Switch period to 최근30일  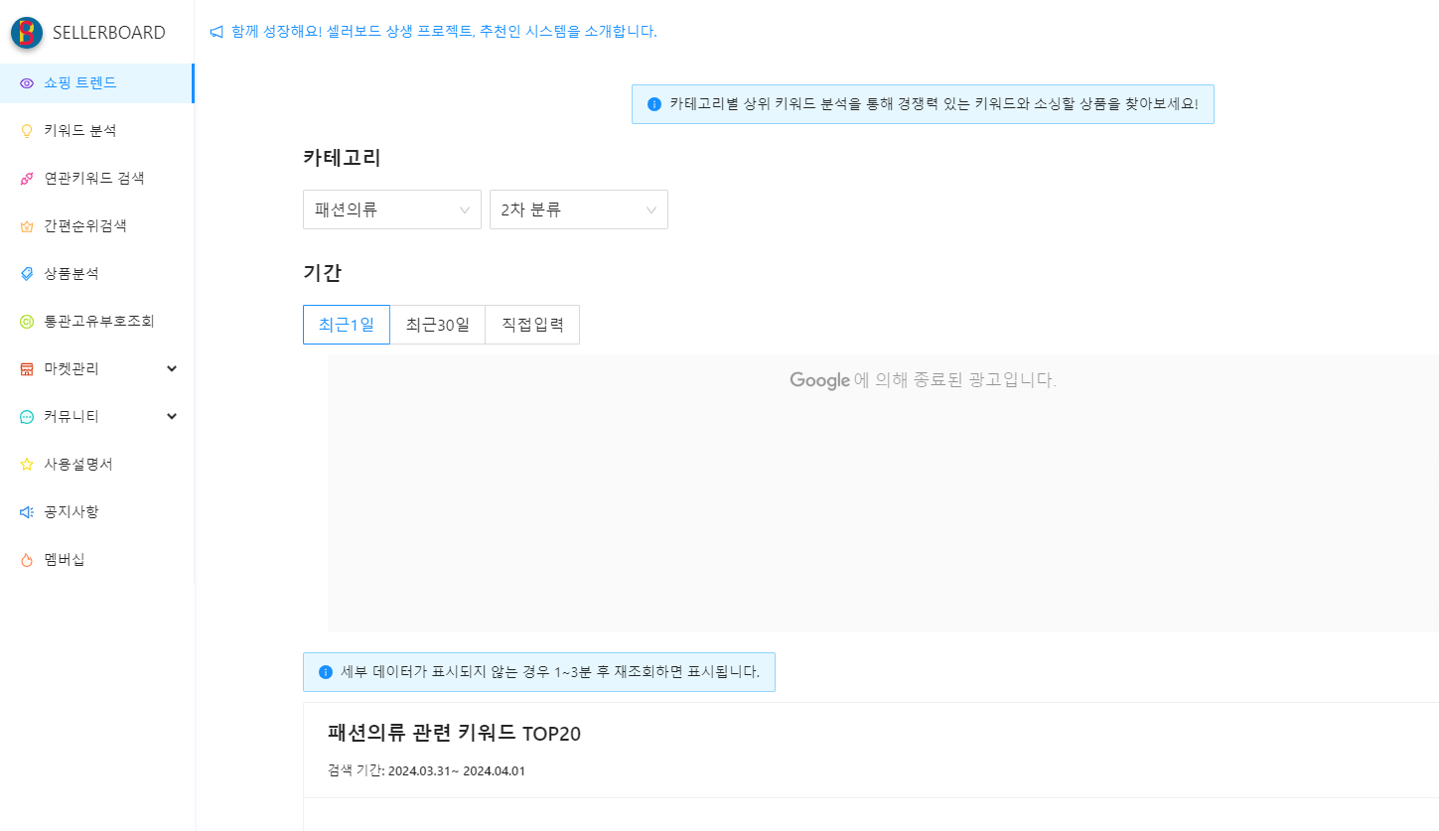click(x=438, y=324)
